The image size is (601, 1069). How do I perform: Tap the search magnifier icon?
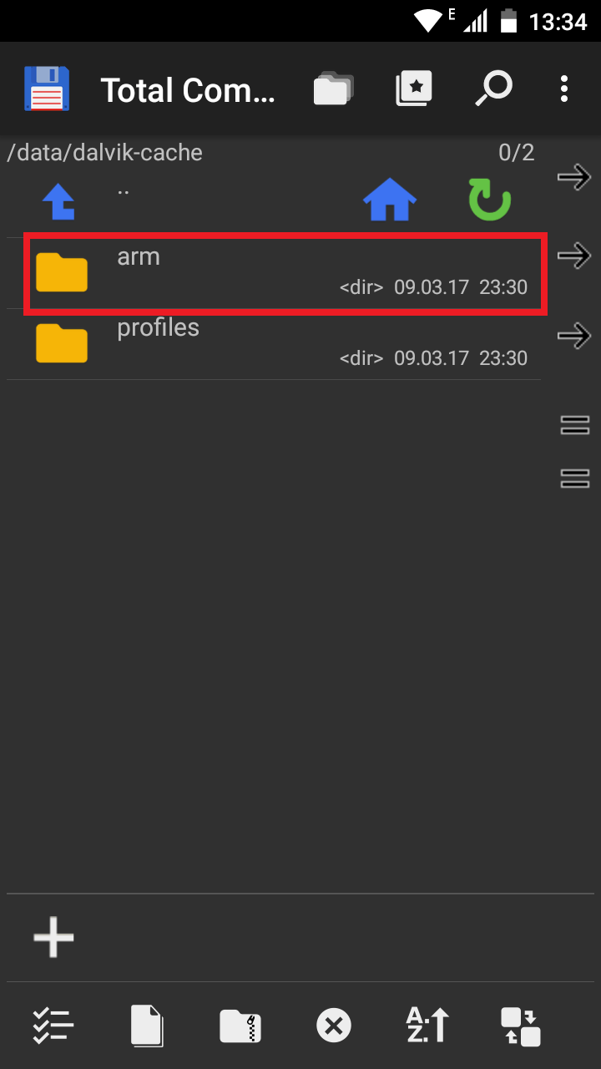point(493,89)
